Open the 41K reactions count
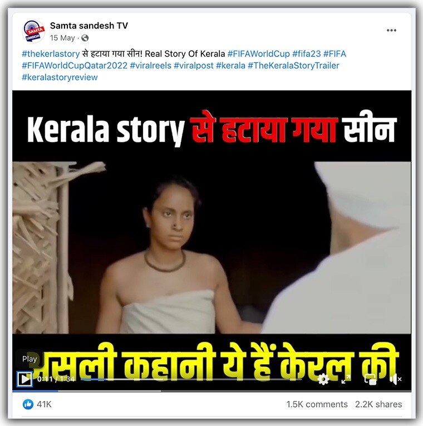Viewport: 423px width, 426px height. [x=44, y=404]
